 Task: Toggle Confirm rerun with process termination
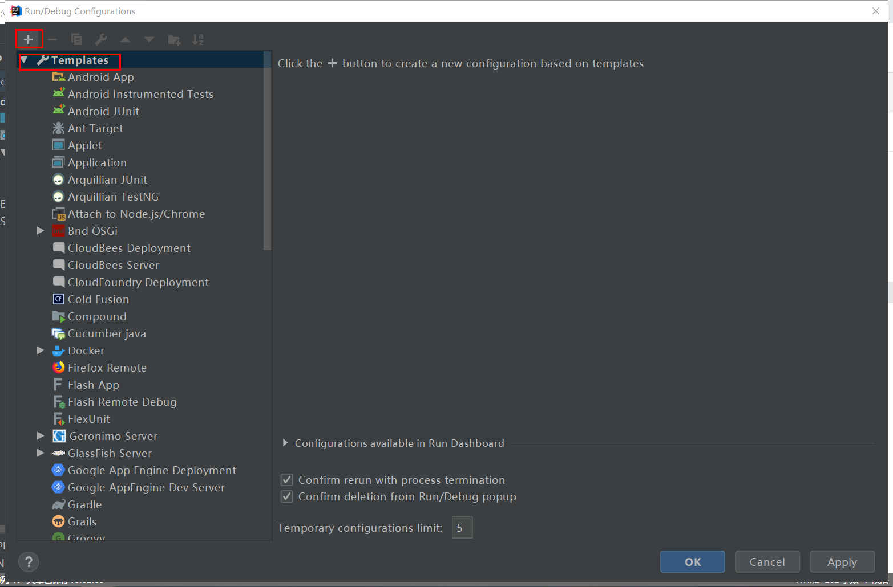(287, 480)
